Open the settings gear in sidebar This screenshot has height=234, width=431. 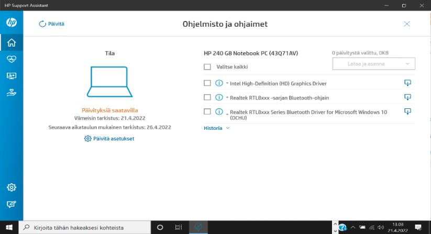point(12,187)
